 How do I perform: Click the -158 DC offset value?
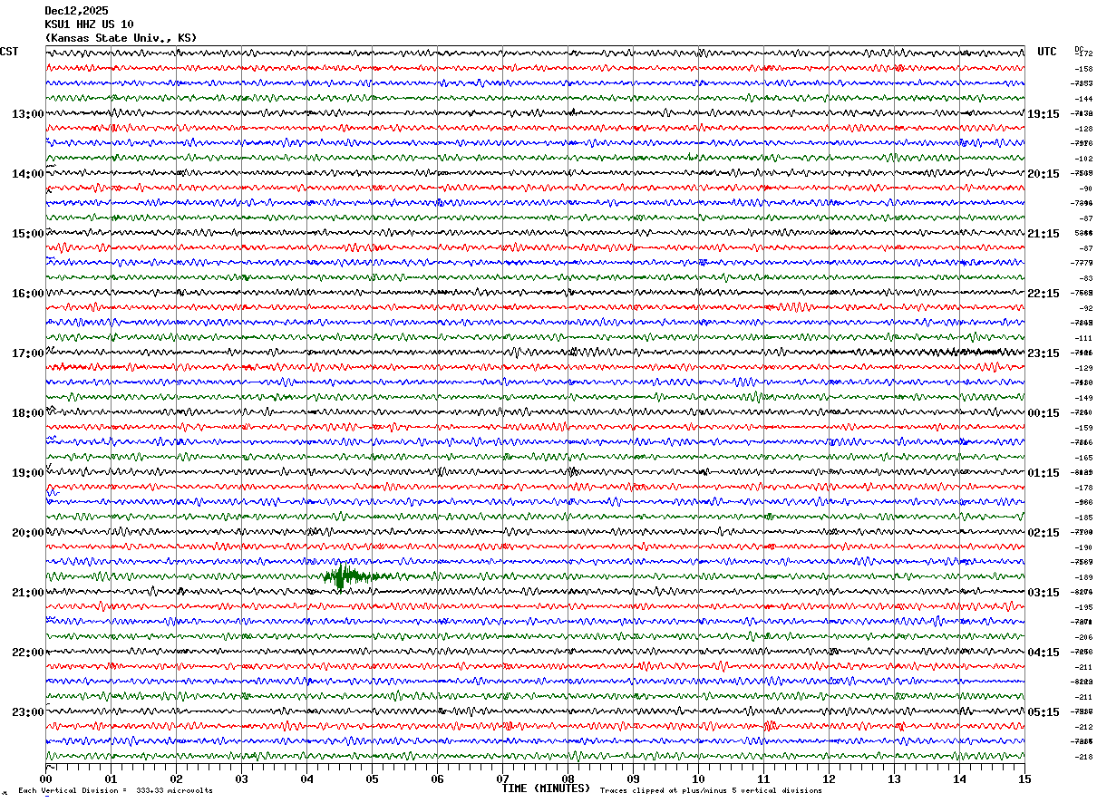(1083, 69)
